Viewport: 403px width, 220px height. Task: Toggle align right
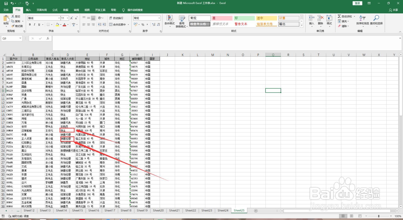(x=93, y=24)
